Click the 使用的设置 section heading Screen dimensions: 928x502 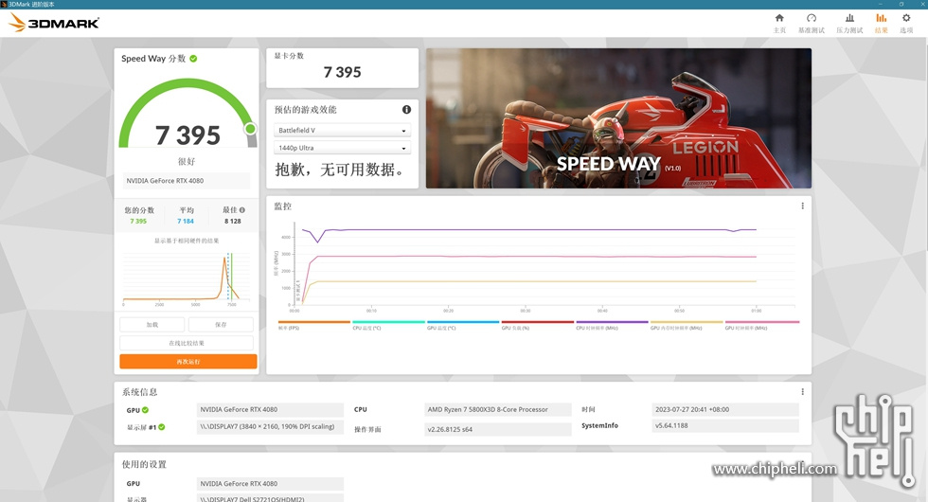pyautogui.click(x=144, y=465)
